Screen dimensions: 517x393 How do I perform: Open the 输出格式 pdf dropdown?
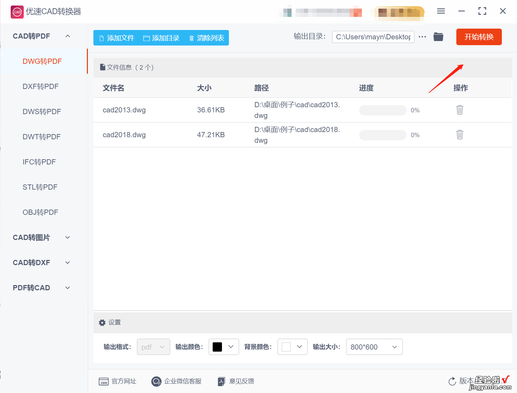click(x=153, y=347)
